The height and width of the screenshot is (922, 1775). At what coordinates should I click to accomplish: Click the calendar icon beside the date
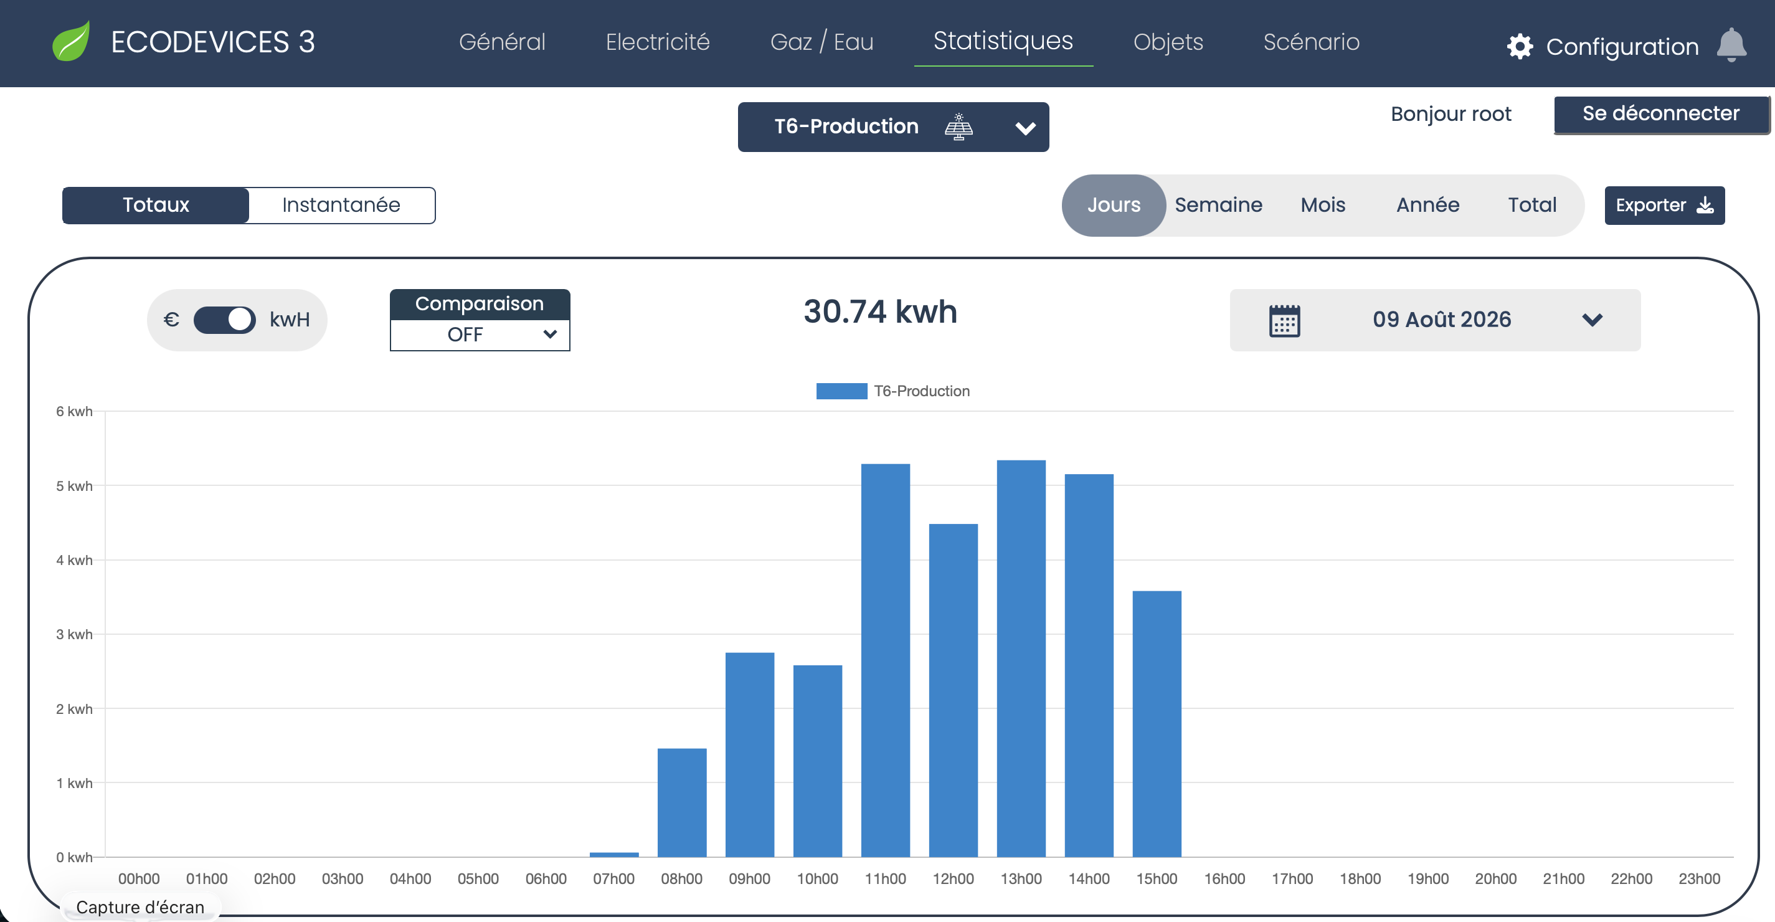pos(1284,320)
